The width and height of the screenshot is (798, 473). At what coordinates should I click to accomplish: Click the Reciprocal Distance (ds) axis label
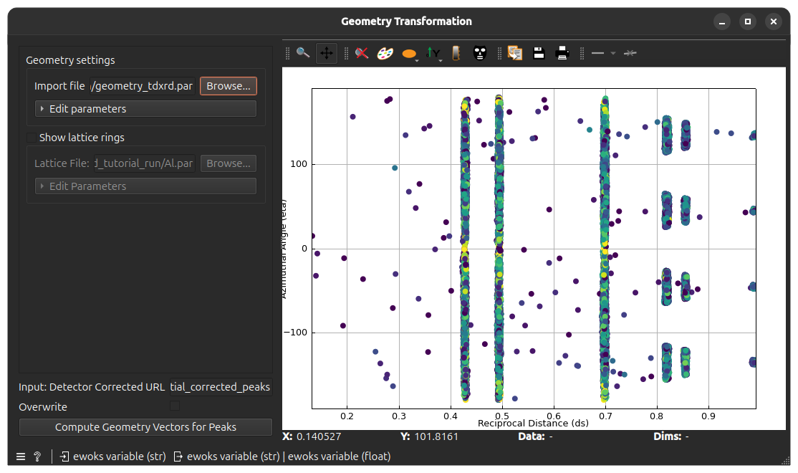pos(533,424)
